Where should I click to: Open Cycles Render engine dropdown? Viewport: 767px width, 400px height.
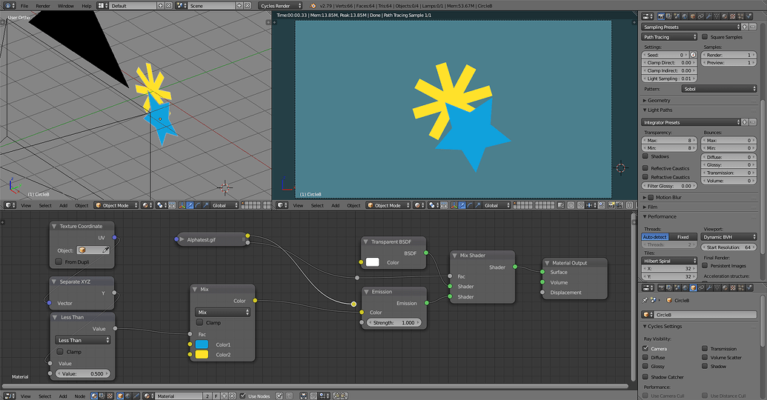(x=281, y=6)
